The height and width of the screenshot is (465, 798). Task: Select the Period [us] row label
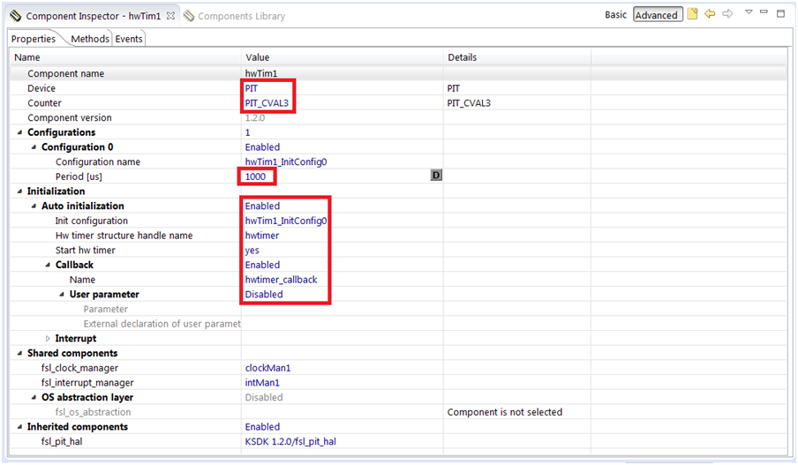(79, 176)
